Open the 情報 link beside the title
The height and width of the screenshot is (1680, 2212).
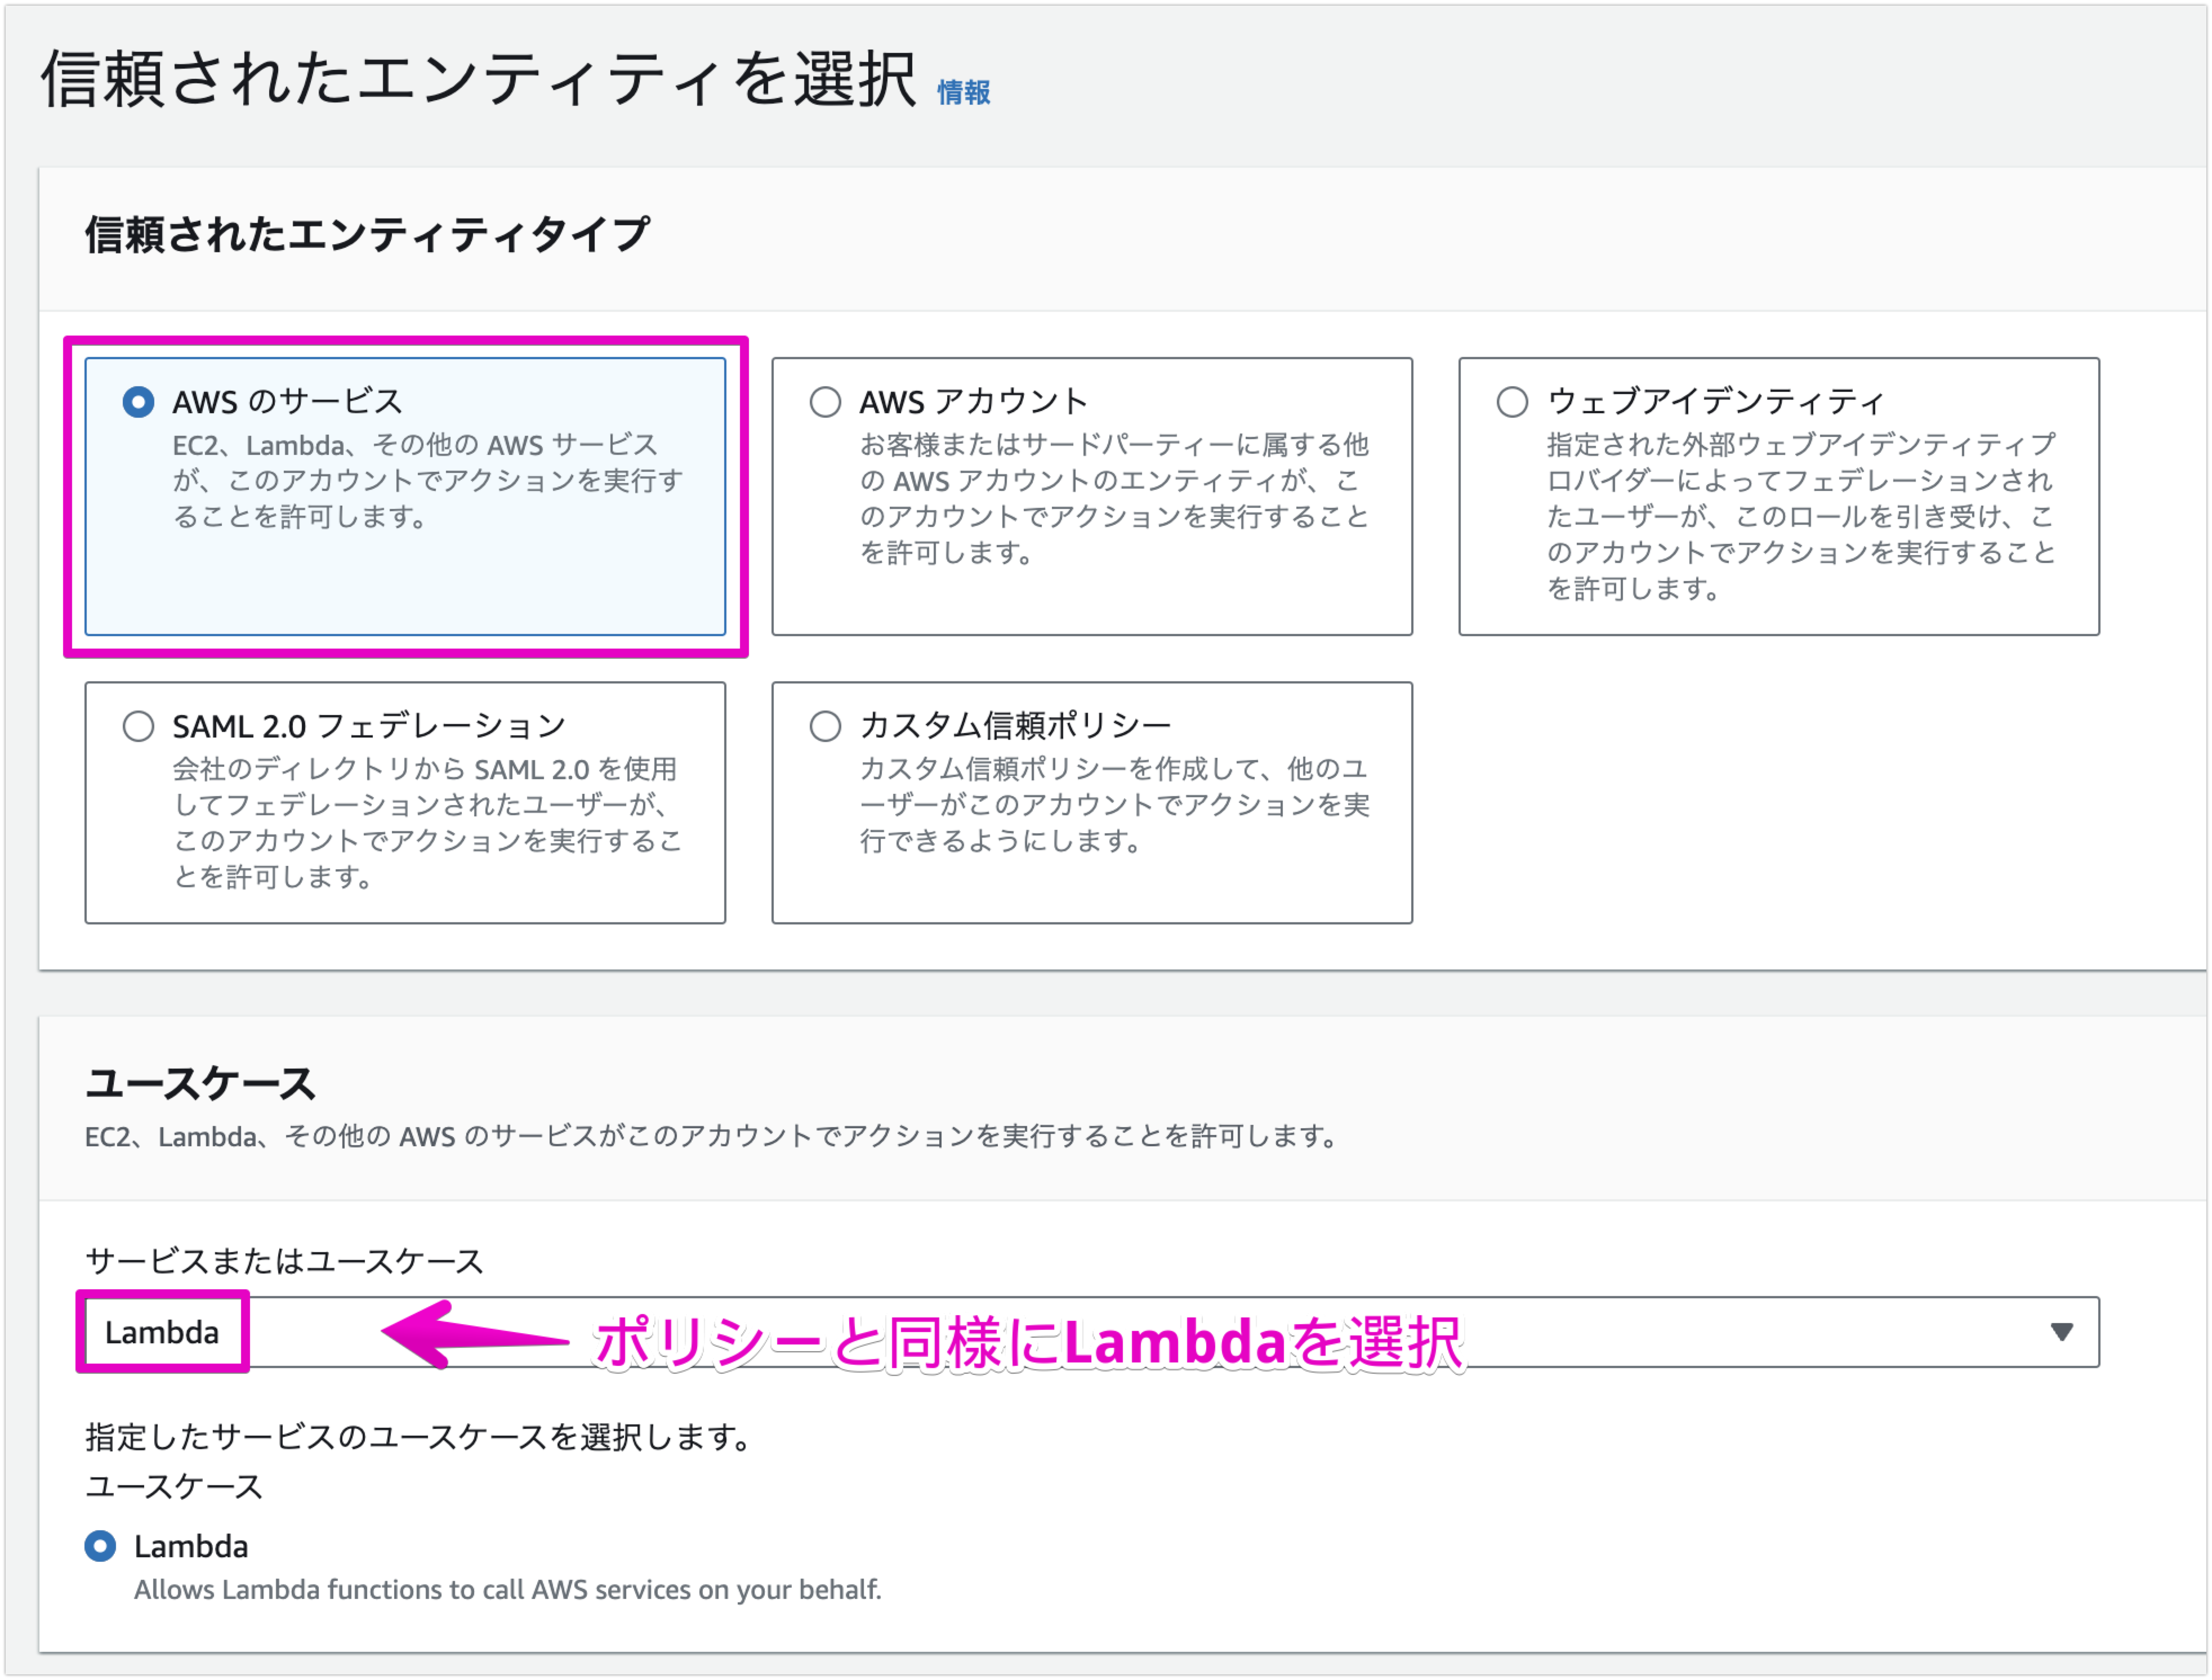click(963, 93)
